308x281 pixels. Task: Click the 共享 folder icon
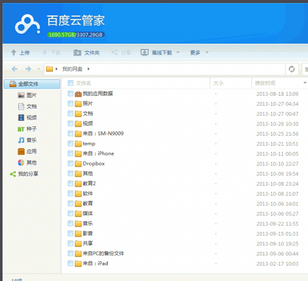[x=78, y=243]
